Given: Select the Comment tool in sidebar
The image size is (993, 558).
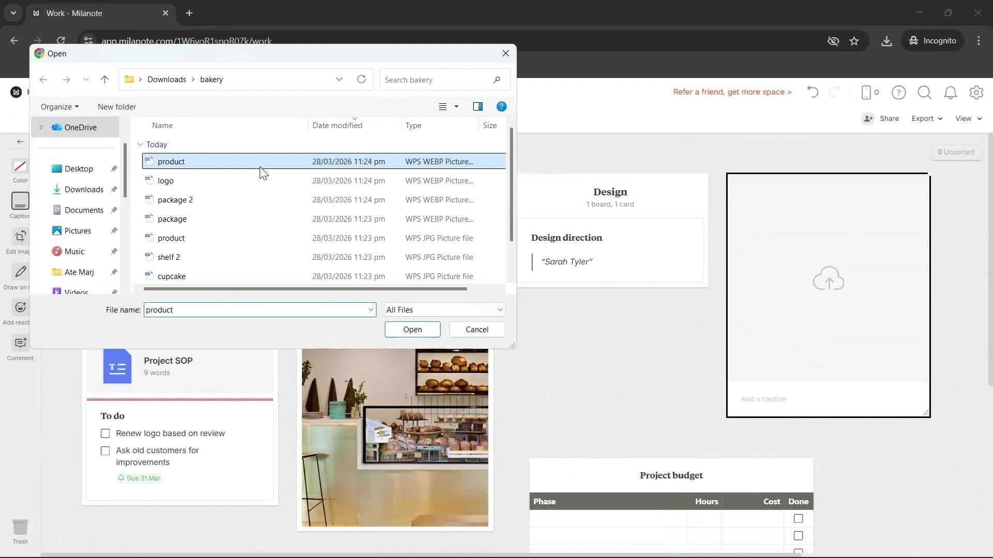Looking at the screenshot, I should (x=20, y=344).
